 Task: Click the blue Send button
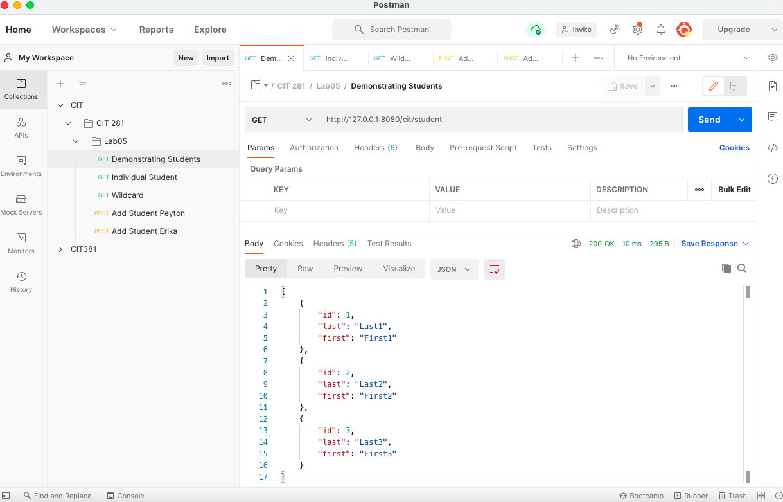(x=709, y=120)
